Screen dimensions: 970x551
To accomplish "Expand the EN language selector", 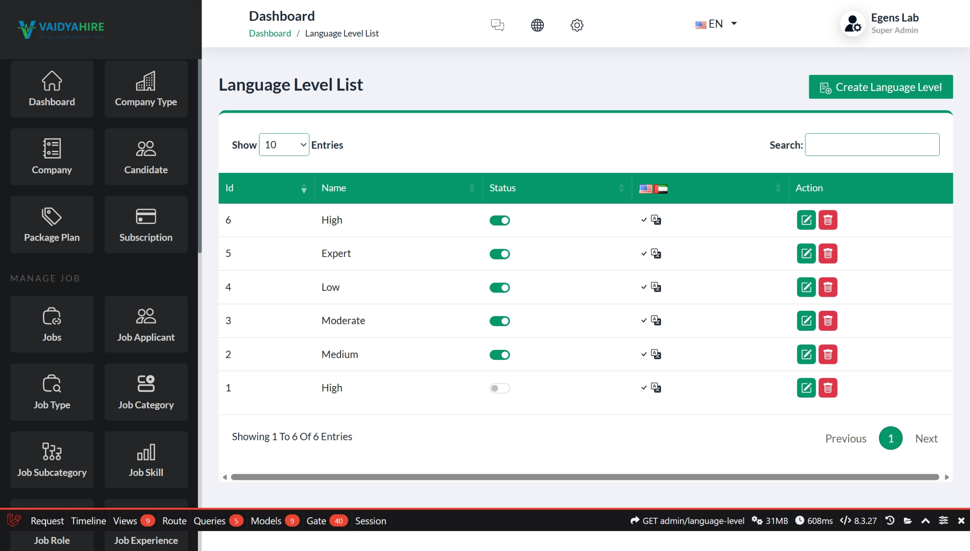I will click(x=716, y=24).
